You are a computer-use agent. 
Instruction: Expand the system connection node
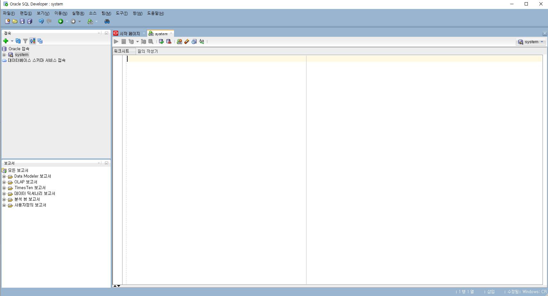pyautogui.click(x=4, y=55)
